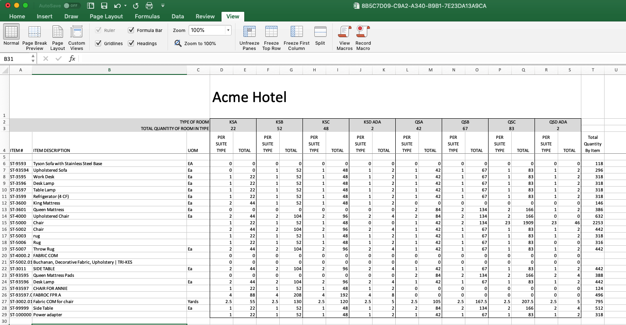Click the Fabric COM for chair cell

click(109, 301)
